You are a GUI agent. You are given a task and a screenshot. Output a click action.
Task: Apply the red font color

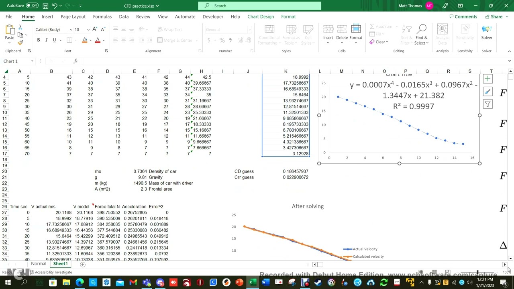point(98,40)
